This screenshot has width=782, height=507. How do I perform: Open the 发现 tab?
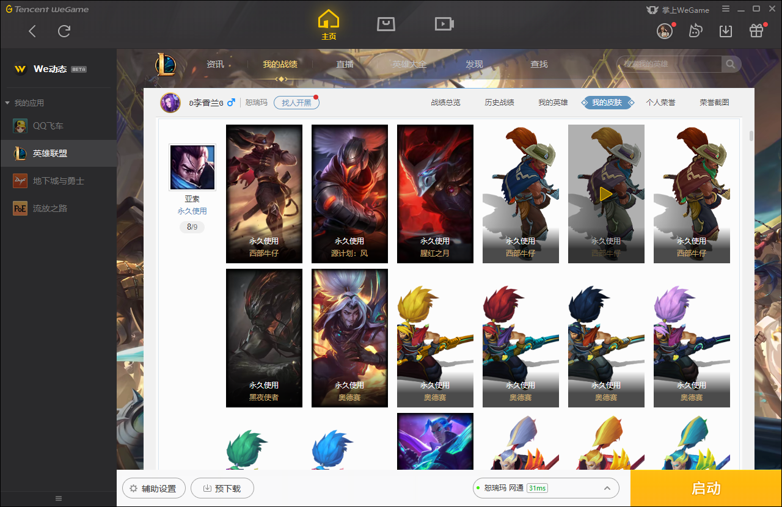click(475, 64)
